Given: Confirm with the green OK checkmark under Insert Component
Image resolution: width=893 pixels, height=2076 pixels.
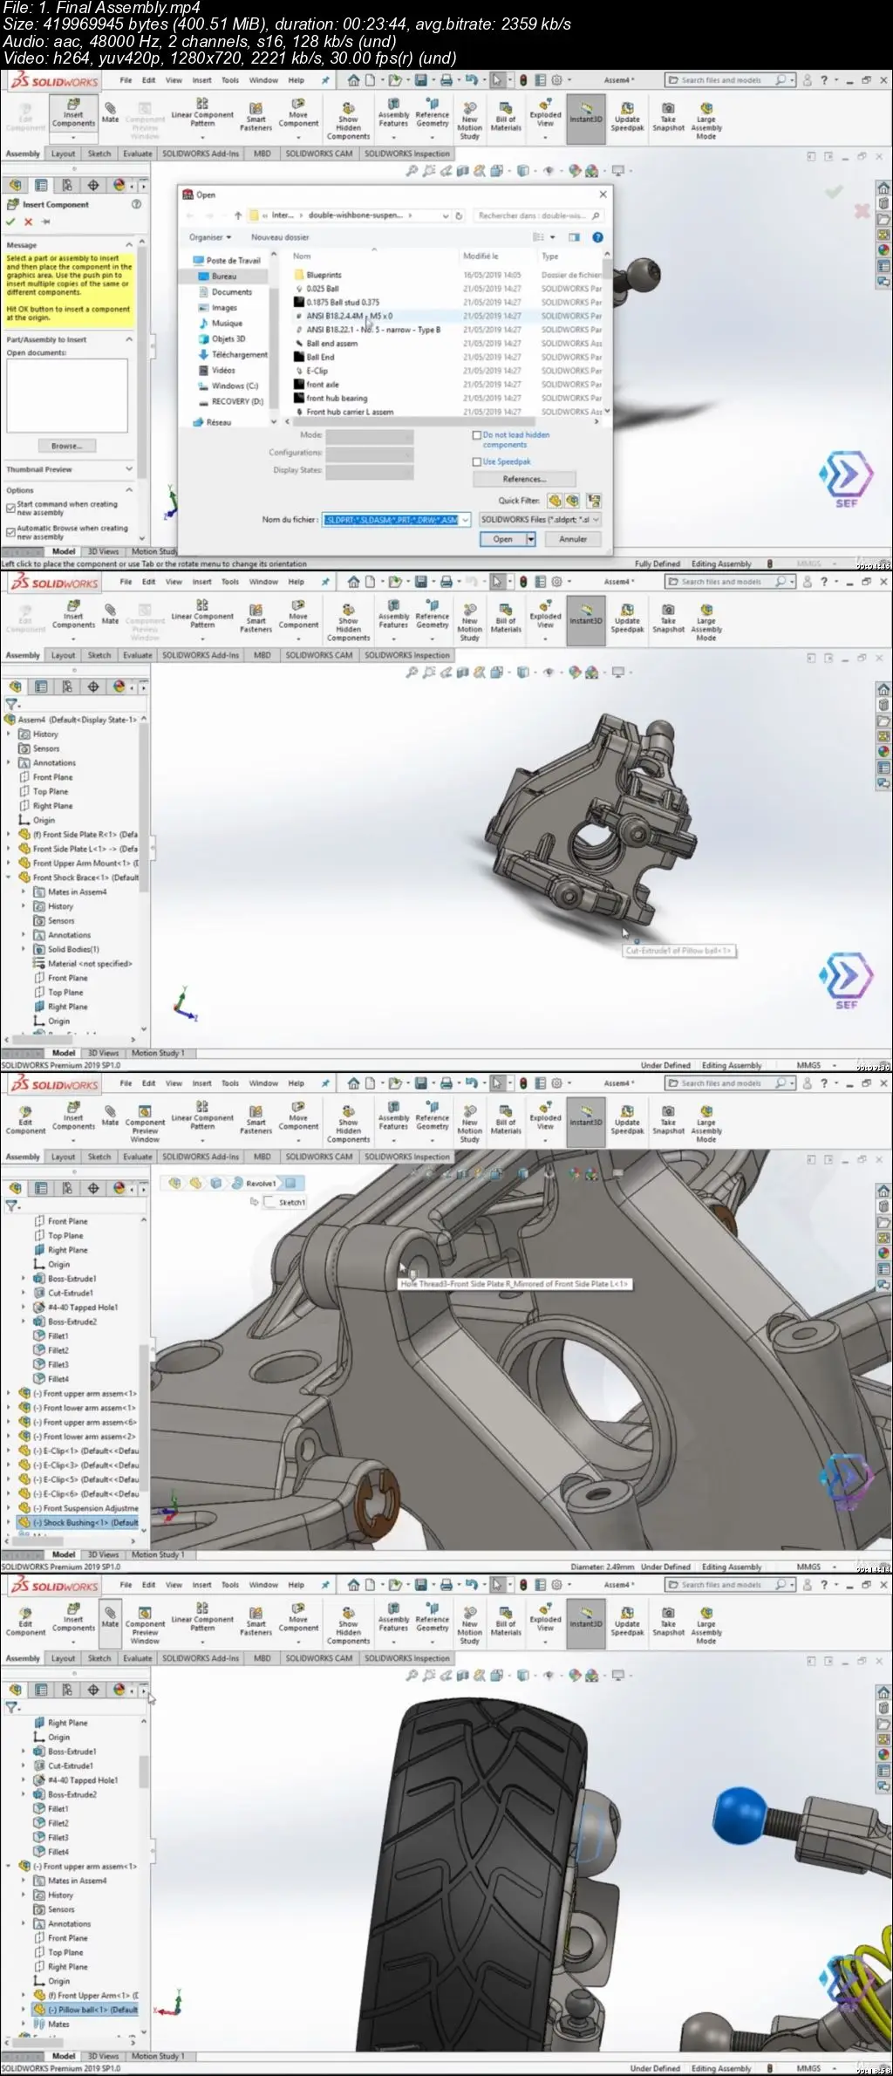Looking at the screenshot, I should coord(10,222).
